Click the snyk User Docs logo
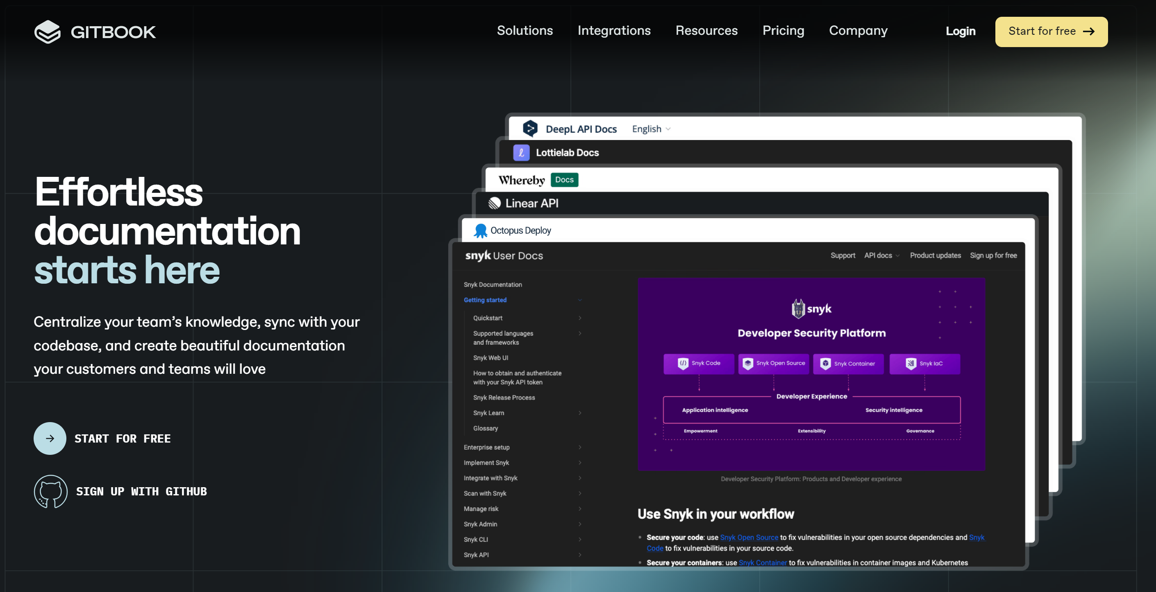Image resolution: width=1156 pixels, height=592 pixels. [504, 255]
